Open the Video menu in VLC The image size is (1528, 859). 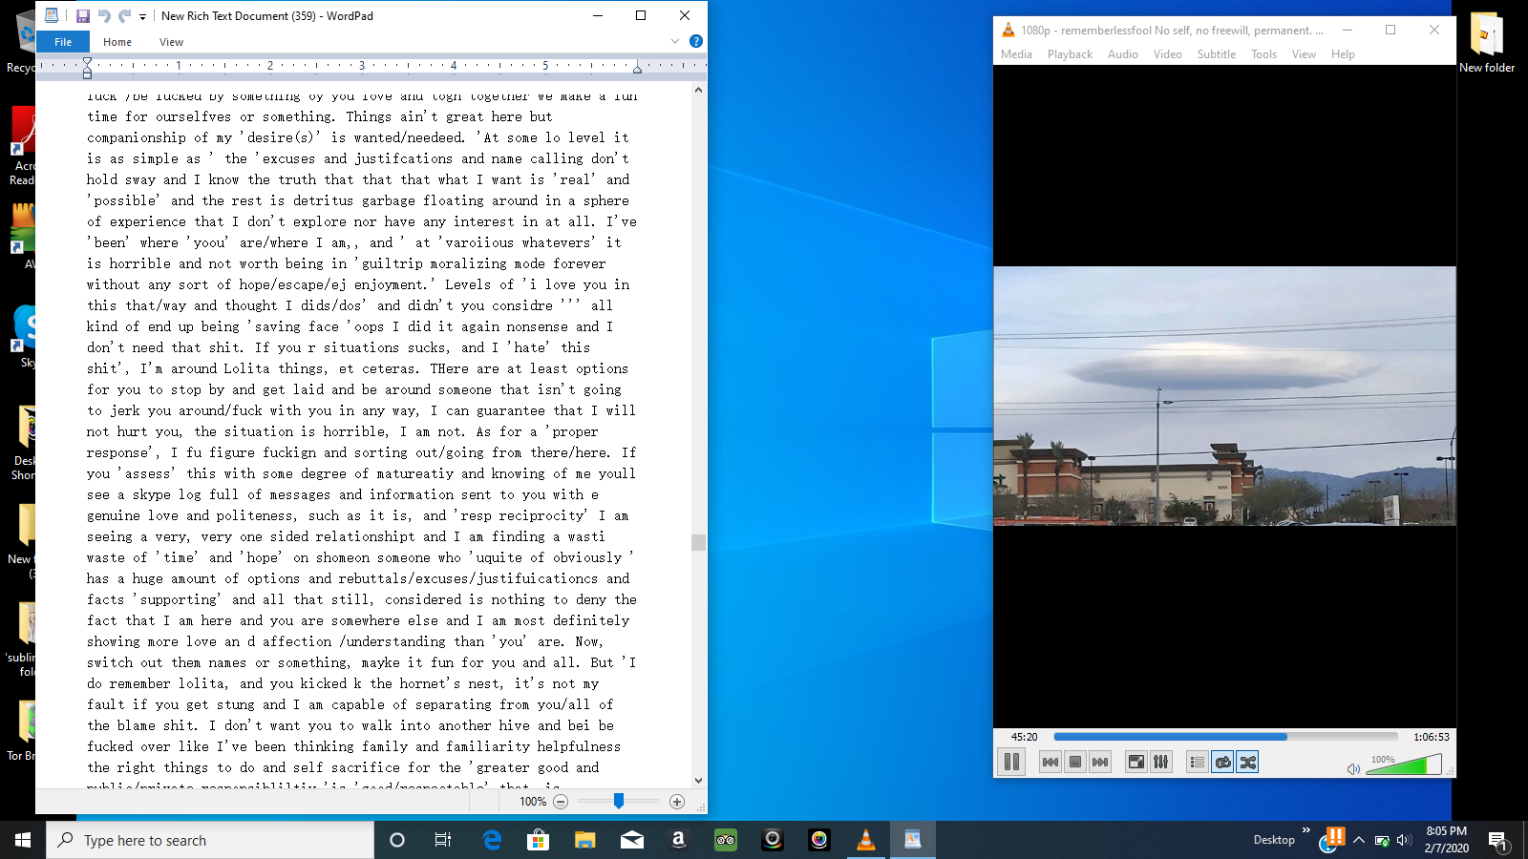[1168, 54]
